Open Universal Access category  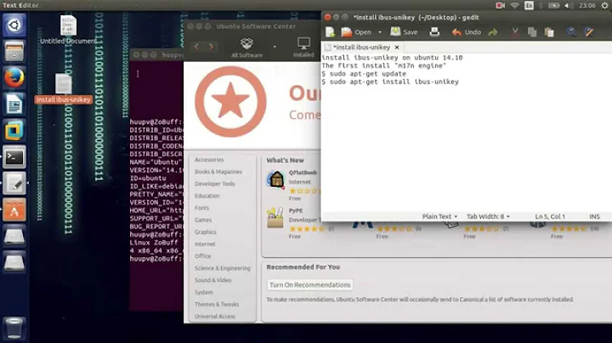[215, 317]
